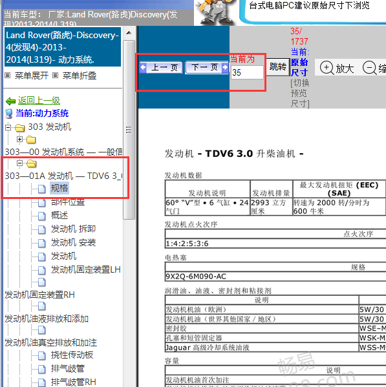This screenshot has height=387, width=386.
Task: Click the page icon next to 发动机固定装置LH
Action: point(42,270)
